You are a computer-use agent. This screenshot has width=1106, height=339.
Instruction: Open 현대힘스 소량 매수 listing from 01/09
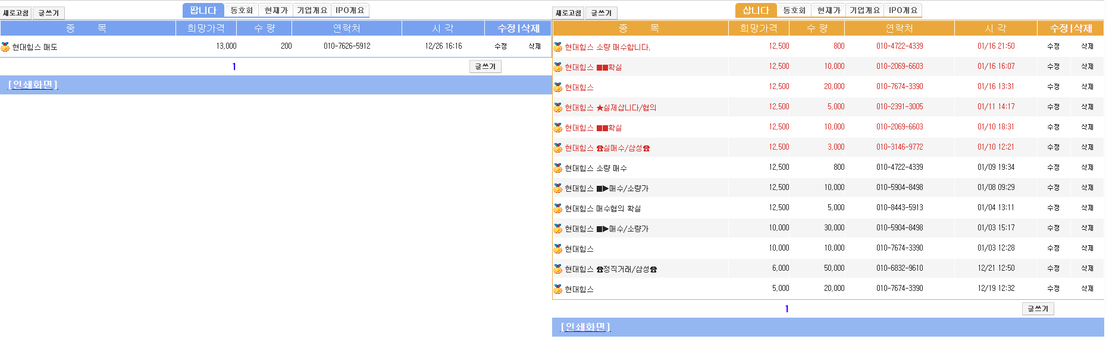(596, 168)
